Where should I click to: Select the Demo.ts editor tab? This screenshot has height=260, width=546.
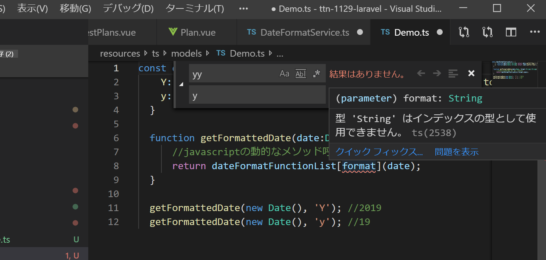(x=411, y=32)
